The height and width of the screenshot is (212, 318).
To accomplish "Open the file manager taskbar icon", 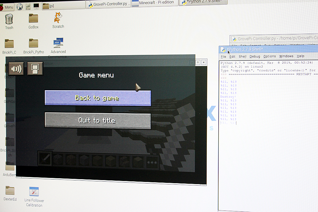I will 28,7.
